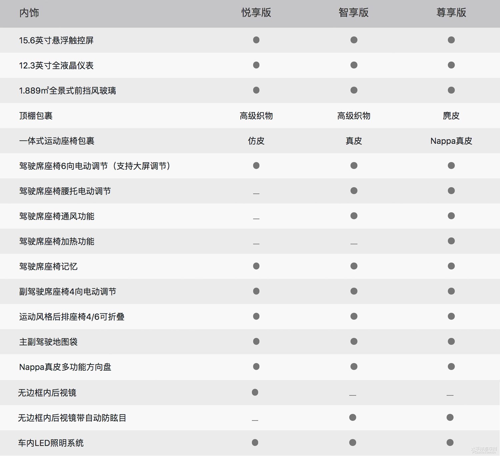Select the 智享版 column header
Viewport: 500px width, 456px height.
(353, 13)
